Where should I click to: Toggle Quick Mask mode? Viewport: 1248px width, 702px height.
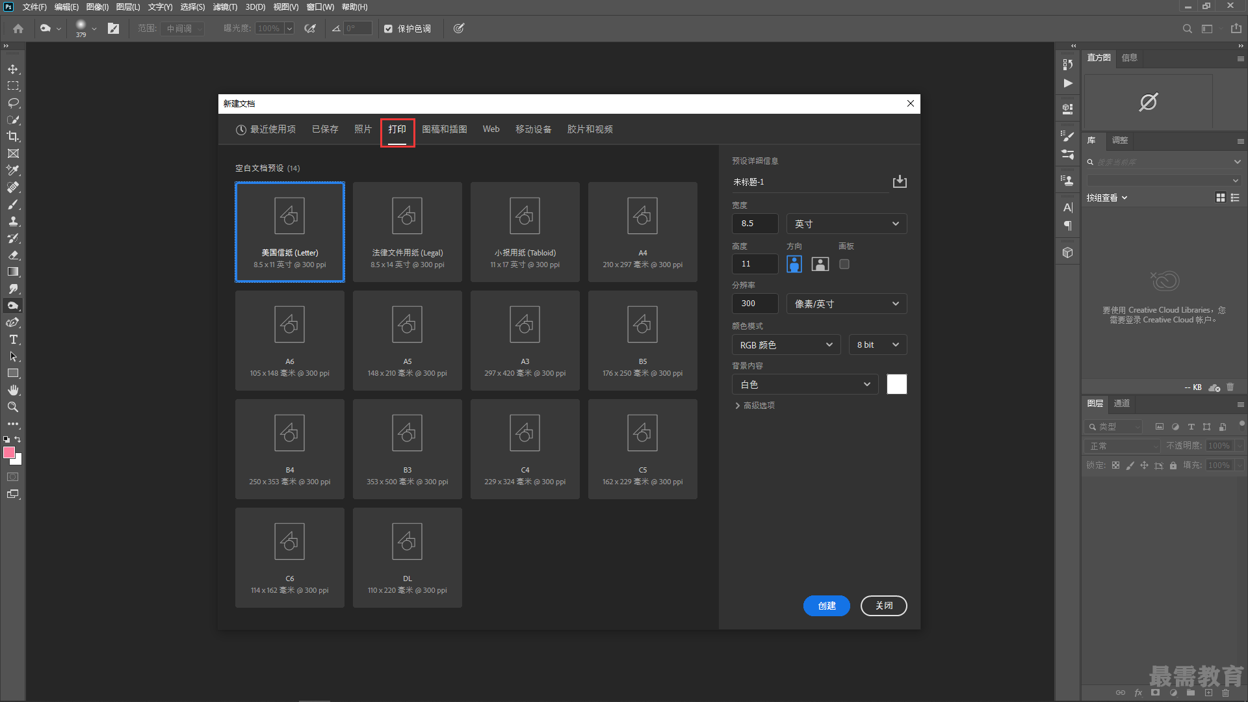(13, 477)
